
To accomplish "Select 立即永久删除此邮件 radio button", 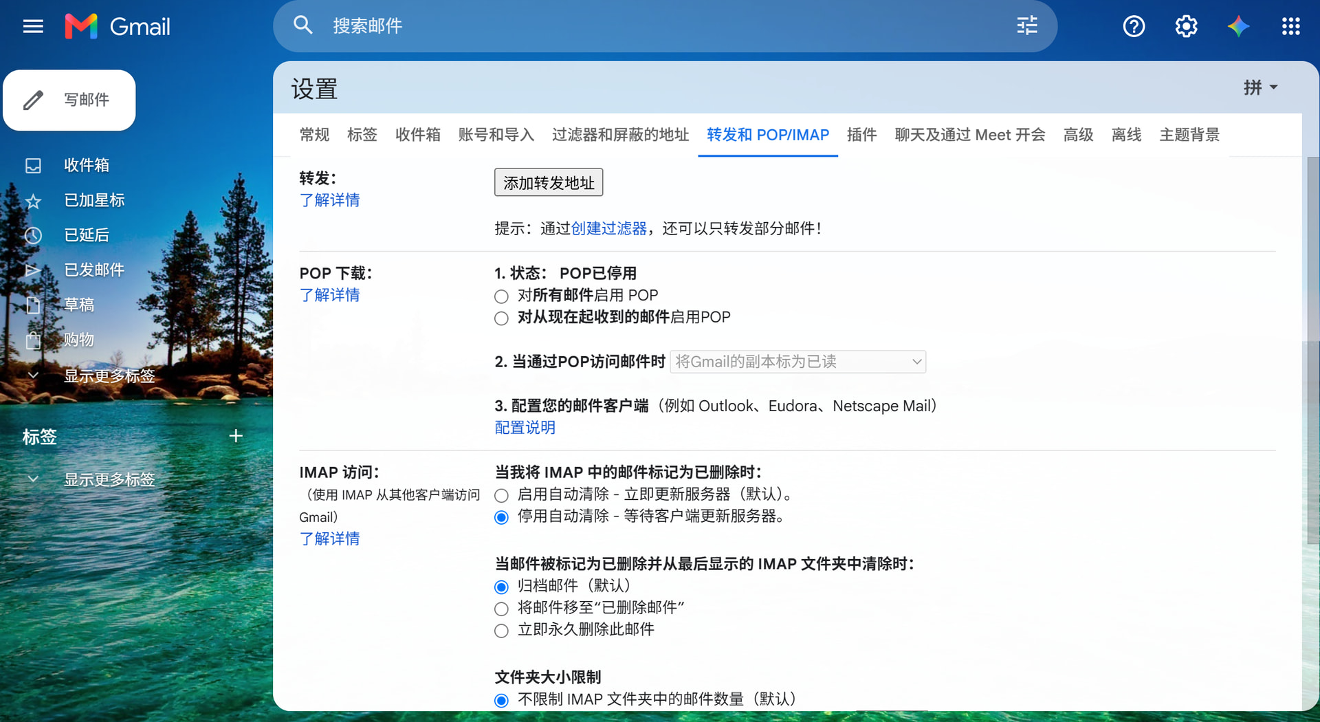I will pyautogui.click(x=501, y=631).
